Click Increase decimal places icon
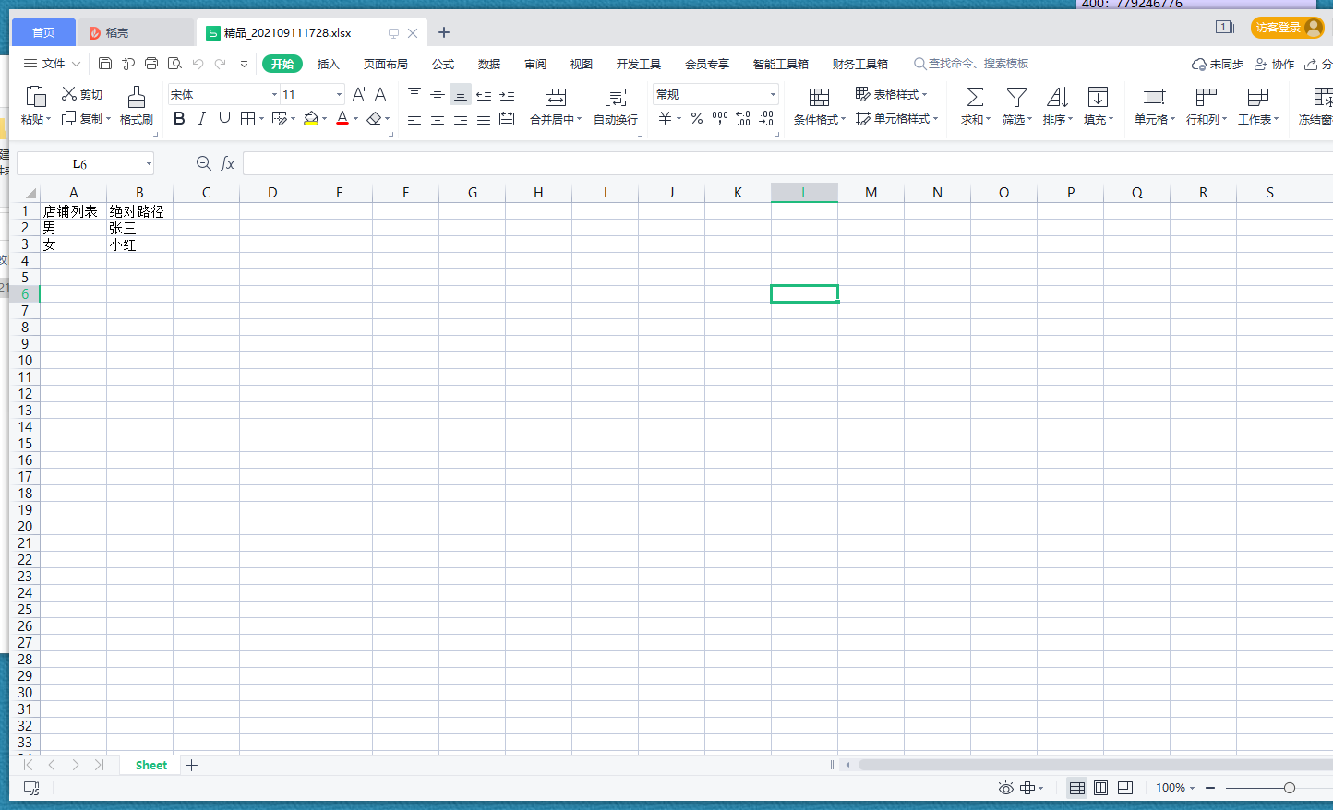This screenshot has height=810, width=1333. [x=743, y=118]
